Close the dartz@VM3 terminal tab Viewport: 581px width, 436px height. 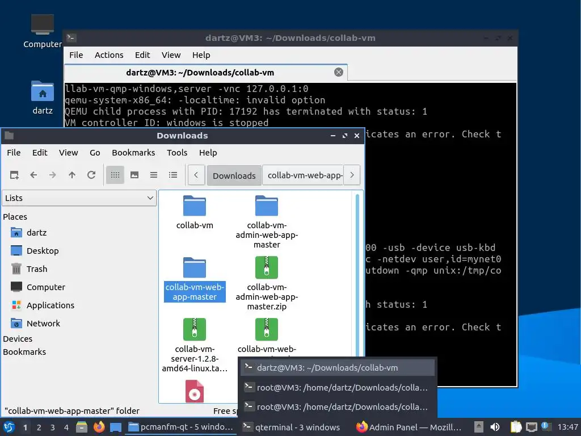(339, 72)
